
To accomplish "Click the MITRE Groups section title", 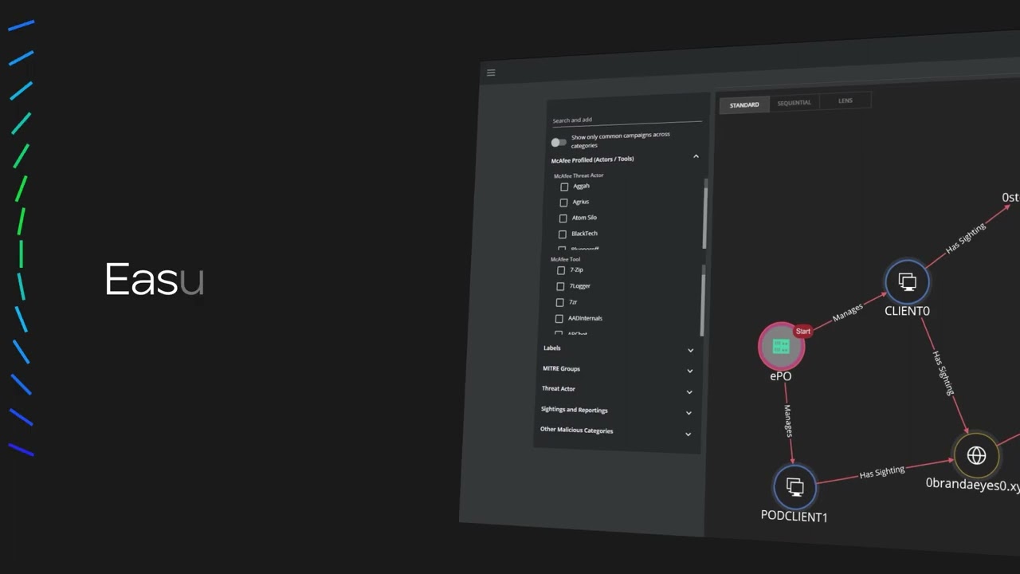I will [561, 368].
